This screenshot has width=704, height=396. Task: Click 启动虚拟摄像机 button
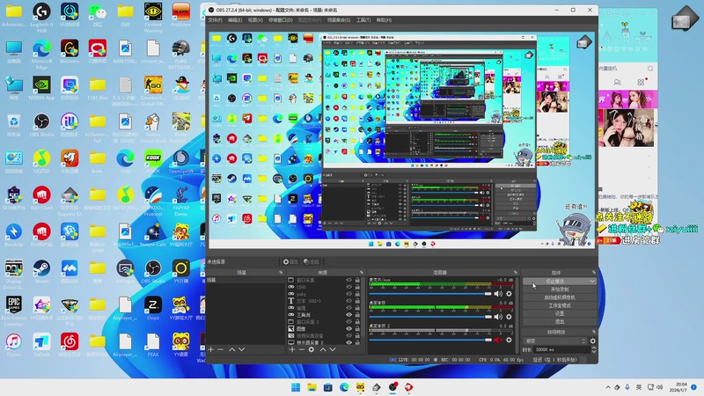tap(560, 297)
